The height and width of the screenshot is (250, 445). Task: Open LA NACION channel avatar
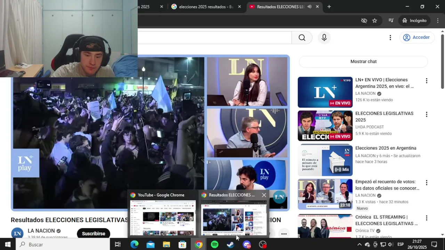tap(18, 234)
